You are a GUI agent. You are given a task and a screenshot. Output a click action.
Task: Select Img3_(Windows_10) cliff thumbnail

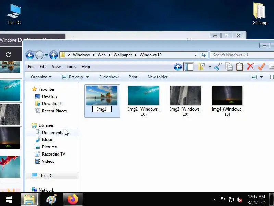[x=185, y=95]
